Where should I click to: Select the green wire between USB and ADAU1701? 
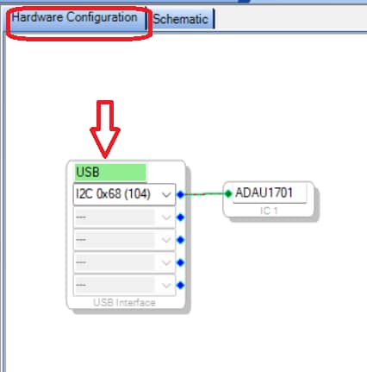204,194
